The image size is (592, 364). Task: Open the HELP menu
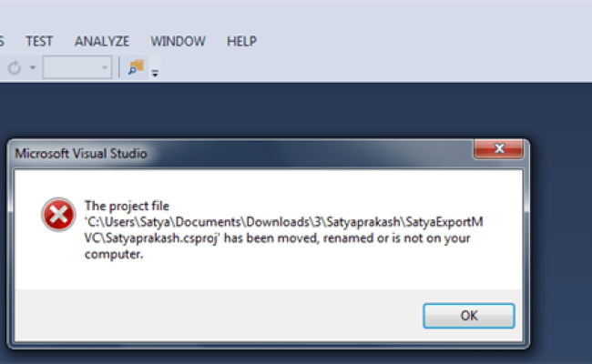241,41
